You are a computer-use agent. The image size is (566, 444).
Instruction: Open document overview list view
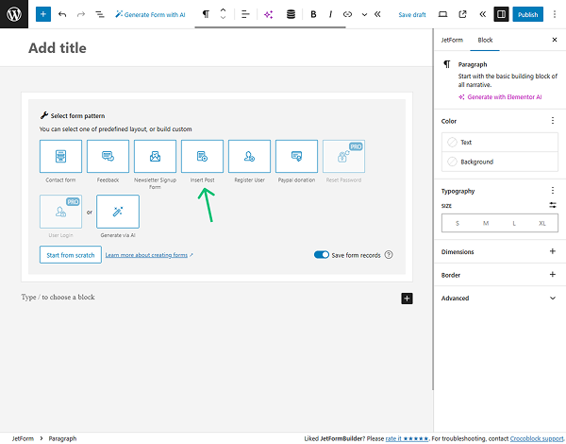[x=99, y=14]
